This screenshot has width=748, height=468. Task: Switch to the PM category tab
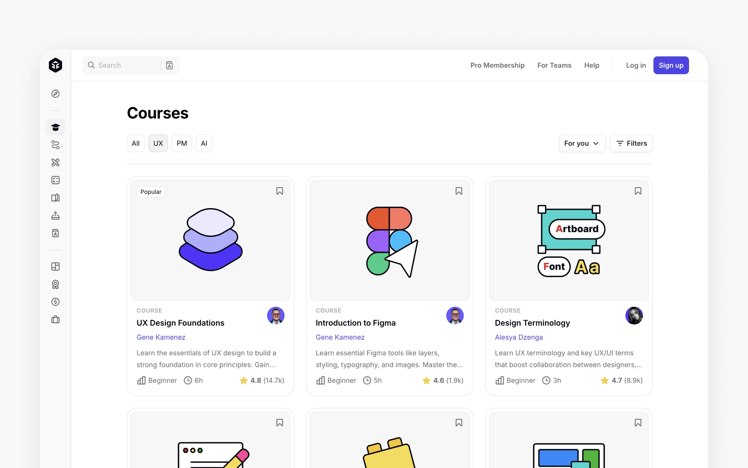click(x=182, y=144)
